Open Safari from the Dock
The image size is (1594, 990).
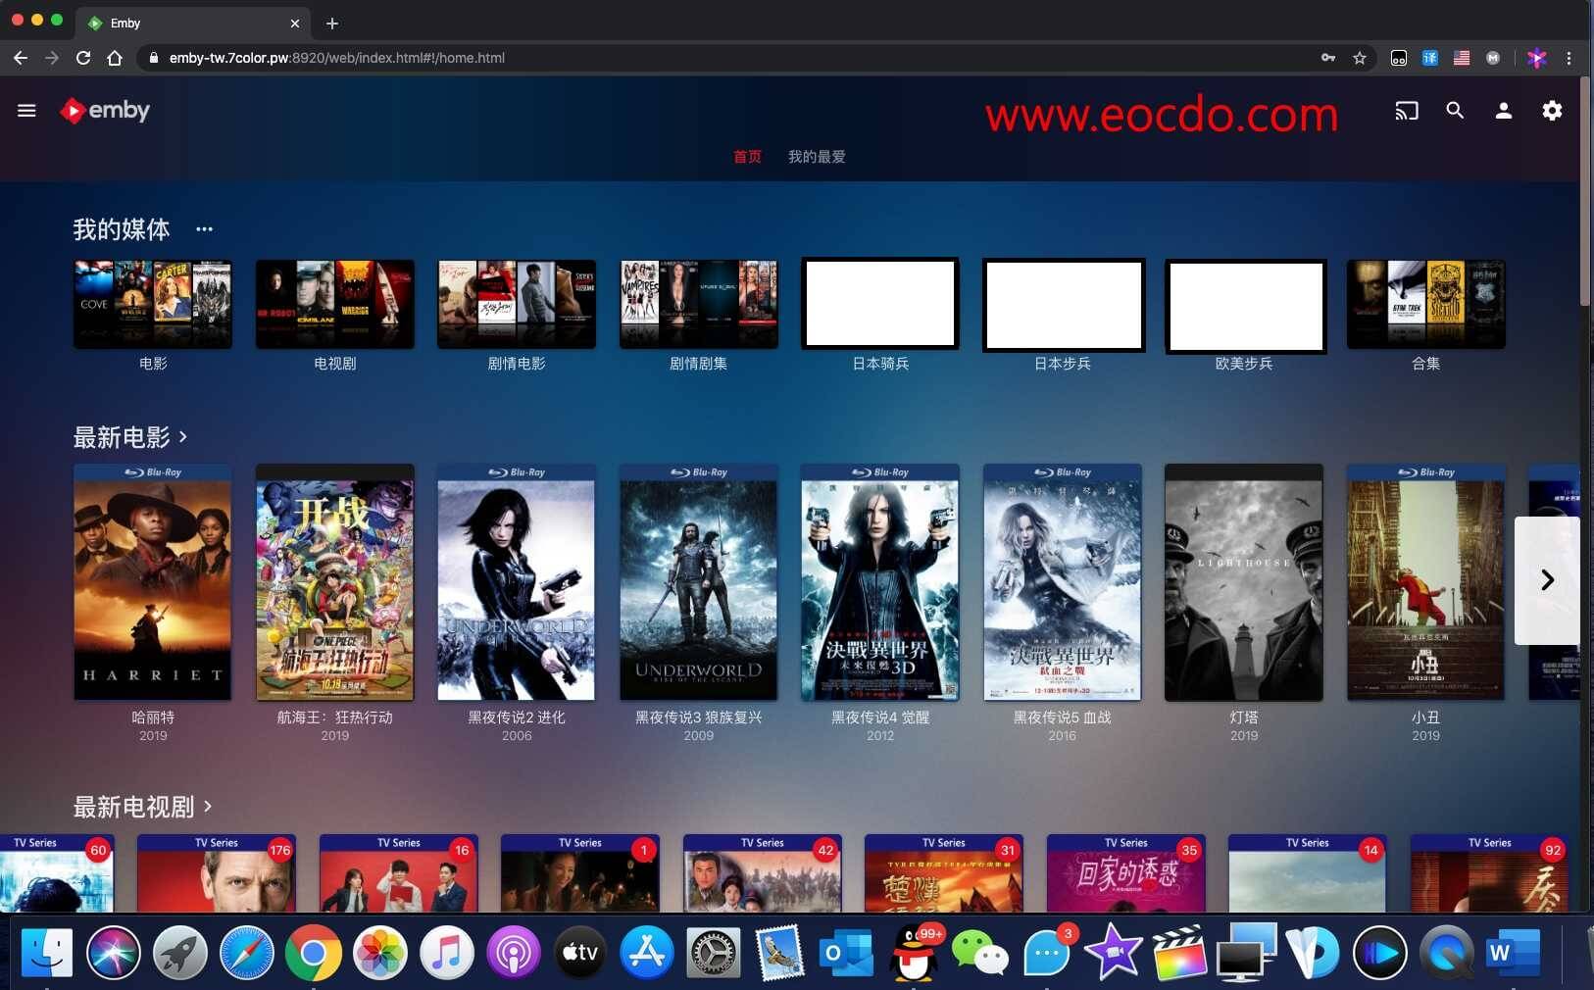pyautogui.click(x=247, y=952)
